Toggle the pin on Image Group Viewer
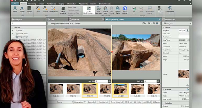 pyautogui.click(x=160, y=19)
